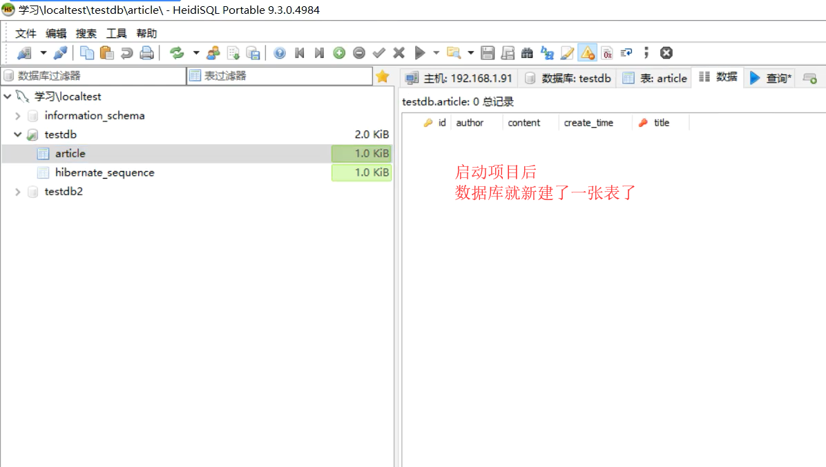Click the delete row minus icon

coord(359,53)
